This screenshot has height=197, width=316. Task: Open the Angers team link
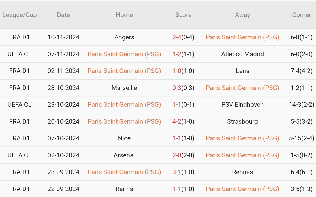(124, 37)
